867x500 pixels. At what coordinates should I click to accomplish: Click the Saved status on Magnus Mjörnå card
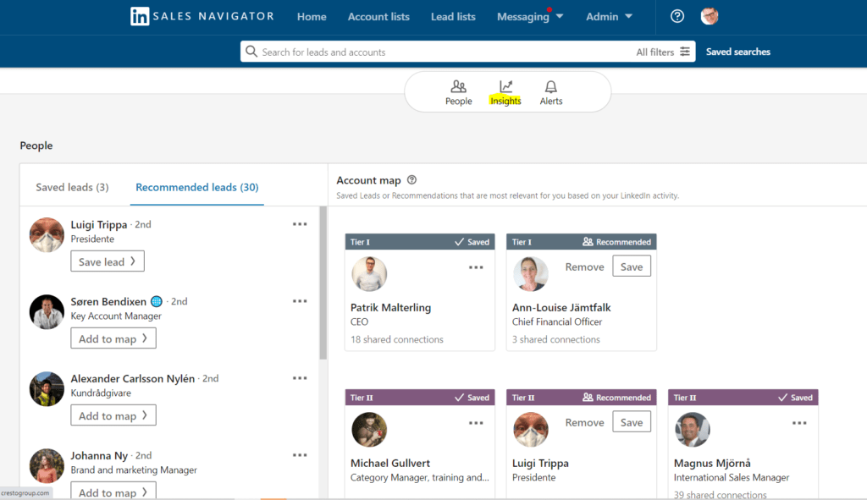pos(795,398)
